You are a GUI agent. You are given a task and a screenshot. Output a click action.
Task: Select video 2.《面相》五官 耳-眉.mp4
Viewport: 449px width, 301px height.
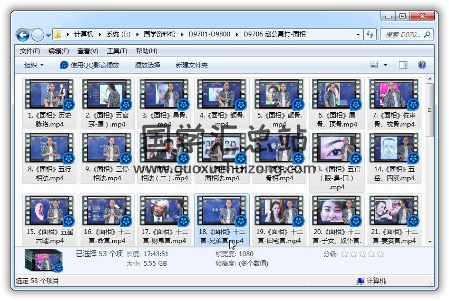point(107,104)
